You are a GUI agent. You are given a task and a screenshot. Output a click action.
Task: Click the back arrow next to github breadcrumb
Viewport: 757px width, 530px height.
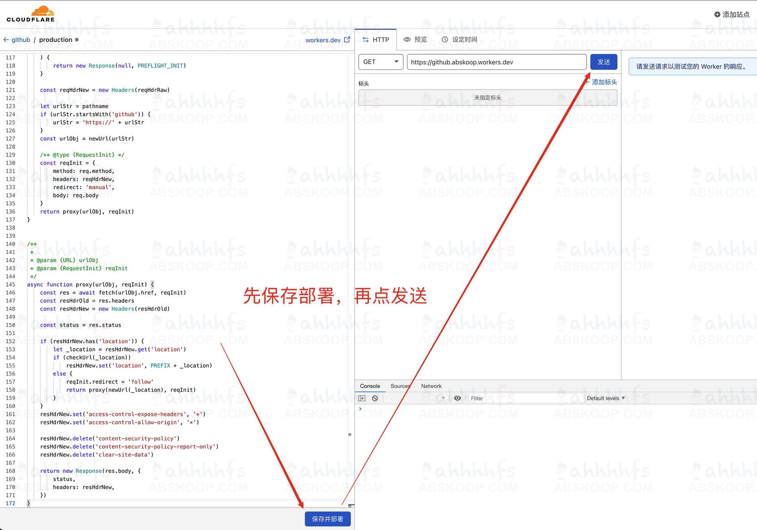[6, 40]
